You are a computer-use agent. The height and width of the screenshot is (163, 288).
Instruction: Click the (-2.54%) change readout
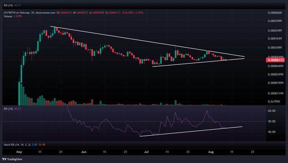[138, 13]
